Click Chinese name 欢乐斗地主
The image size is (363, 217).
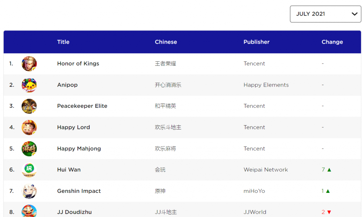(x=168, y=127)
